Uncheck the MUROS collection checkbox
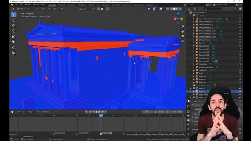The width and height of the screenshot is (251, 141). 194,89
